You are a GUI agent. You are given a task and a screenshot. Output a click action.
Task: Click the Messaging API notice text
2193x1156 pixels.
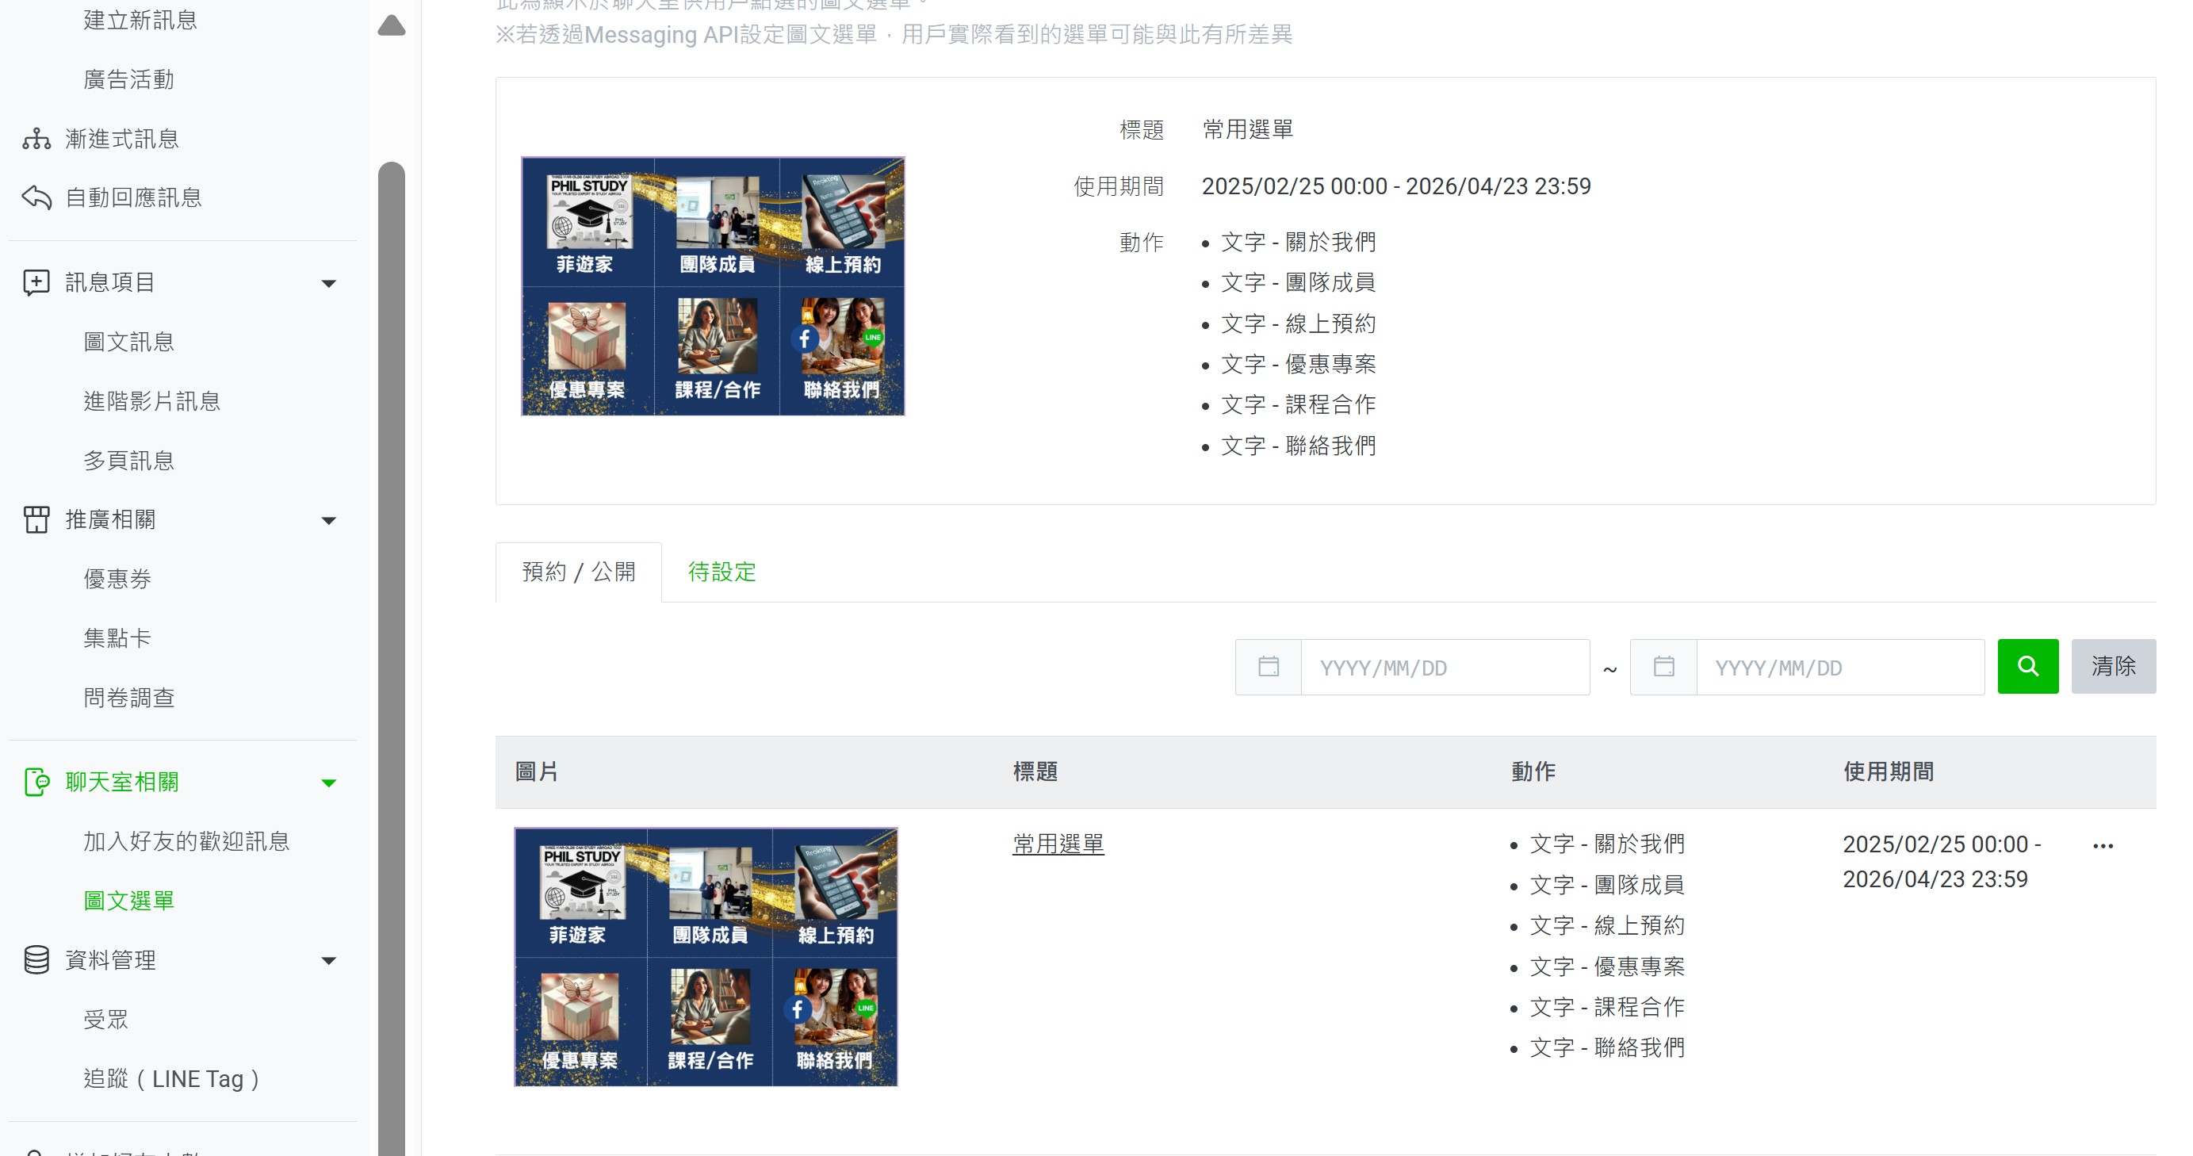[894, 35]
